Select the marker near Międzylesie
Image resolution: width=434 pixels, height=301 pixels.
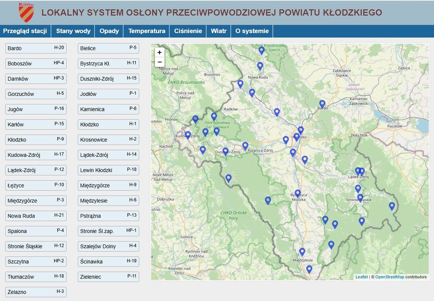pyautogui.click(x=302, y=251)
